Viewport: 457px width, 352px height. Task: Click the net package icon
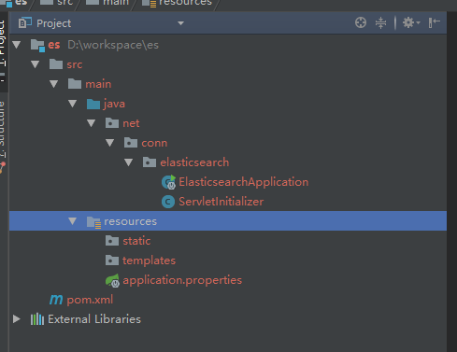click(112, 123)
